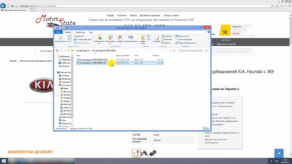Open the address bar history dropdown

click(171, 50)
